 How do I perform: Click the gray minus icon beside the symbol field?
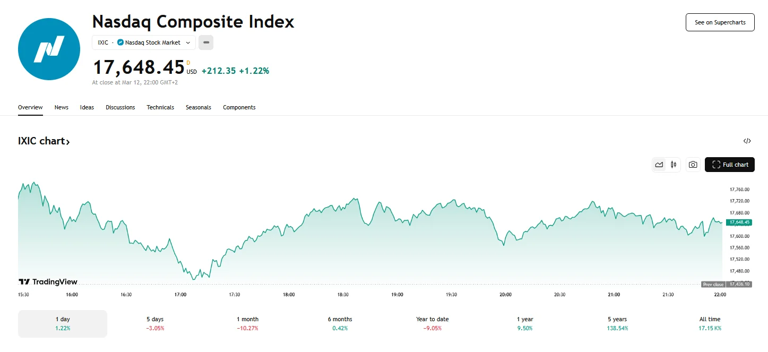pyautogui.click(x=206, y=42)
